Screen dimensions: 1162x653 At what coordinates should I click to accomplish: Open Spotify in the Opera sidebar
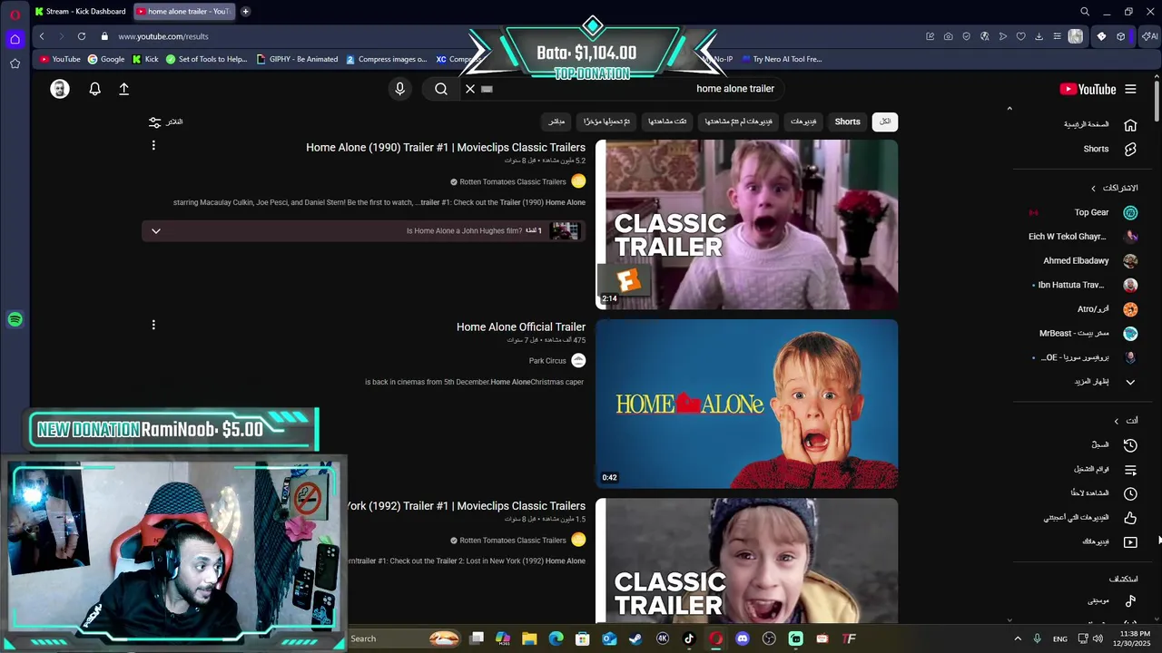click(x=15, y=319)
